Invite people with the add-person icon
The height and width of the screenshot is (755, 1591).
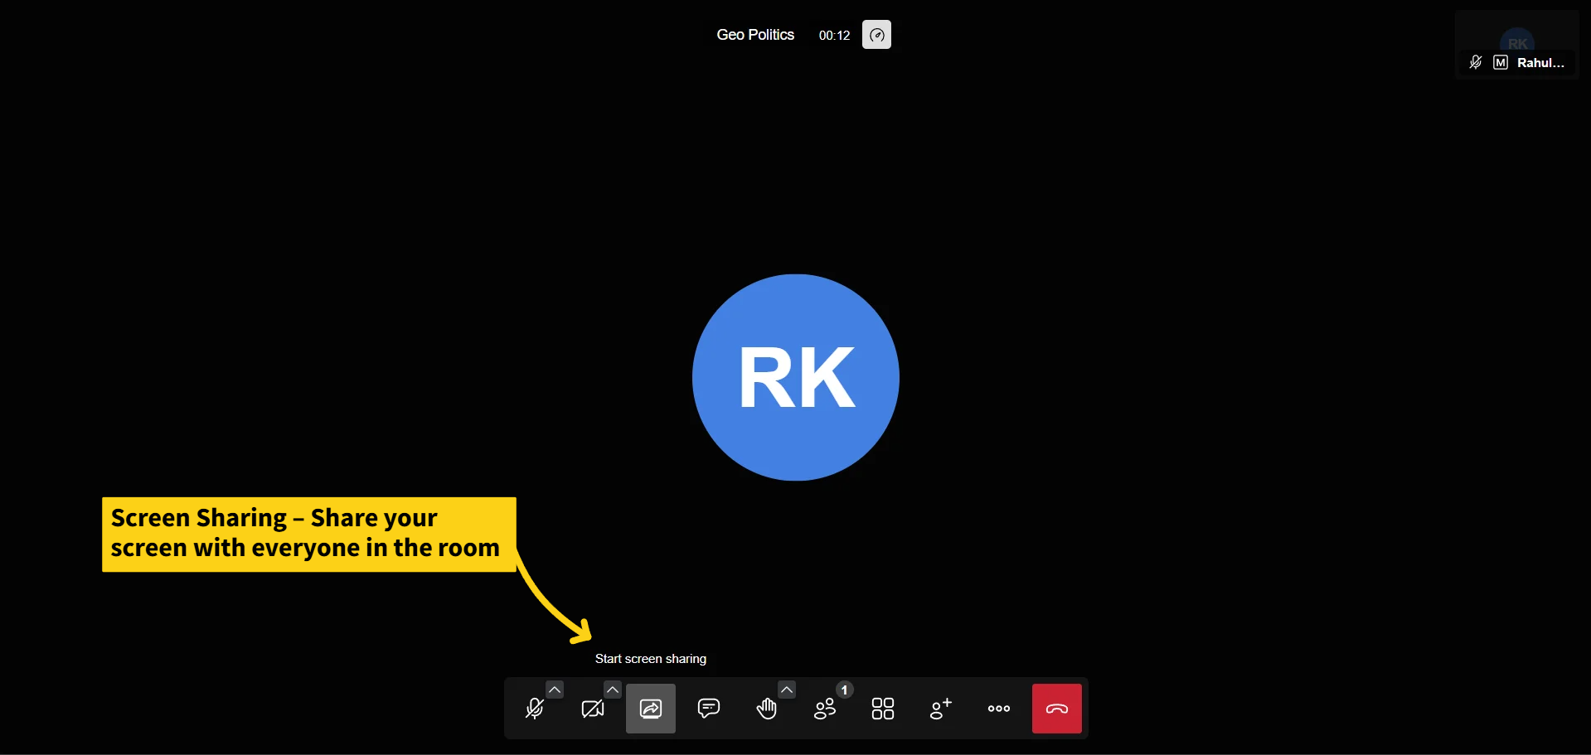click(x=941, y=709)
